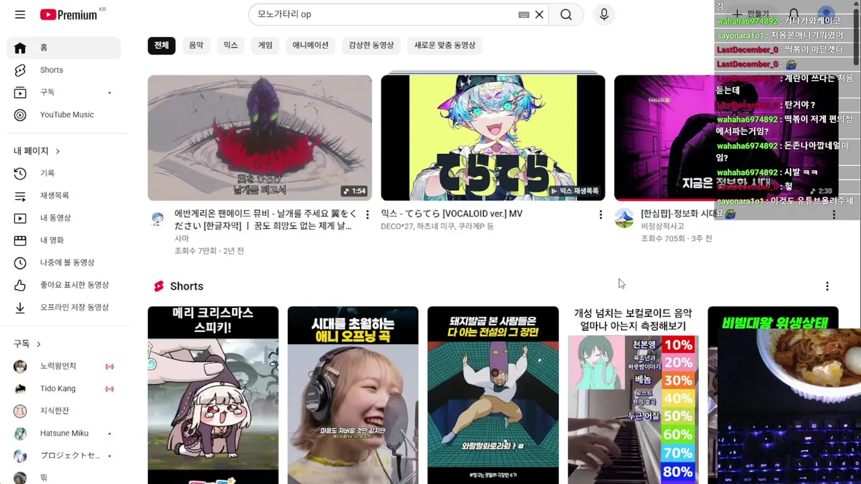Open the 시대를 초월하는 애니 오프닝 곡 short

coord(353,395)
